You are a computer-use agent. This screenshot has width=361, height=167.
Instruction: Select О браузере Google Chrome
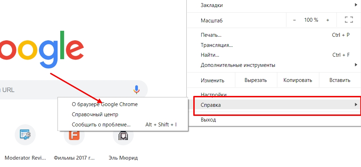105,104
